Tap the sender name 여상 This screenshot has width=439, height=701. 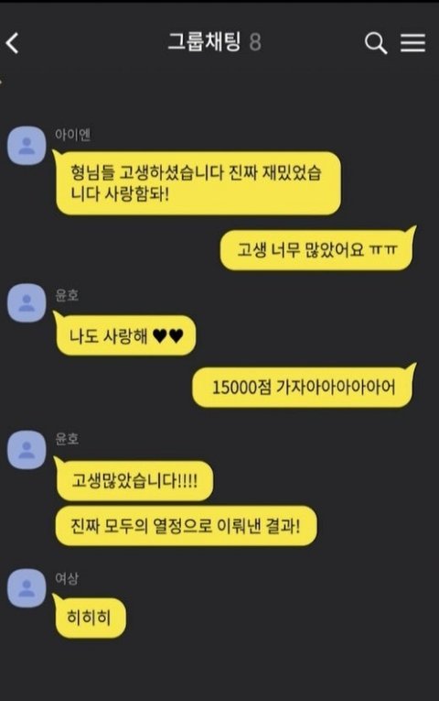tap(67, 578)
